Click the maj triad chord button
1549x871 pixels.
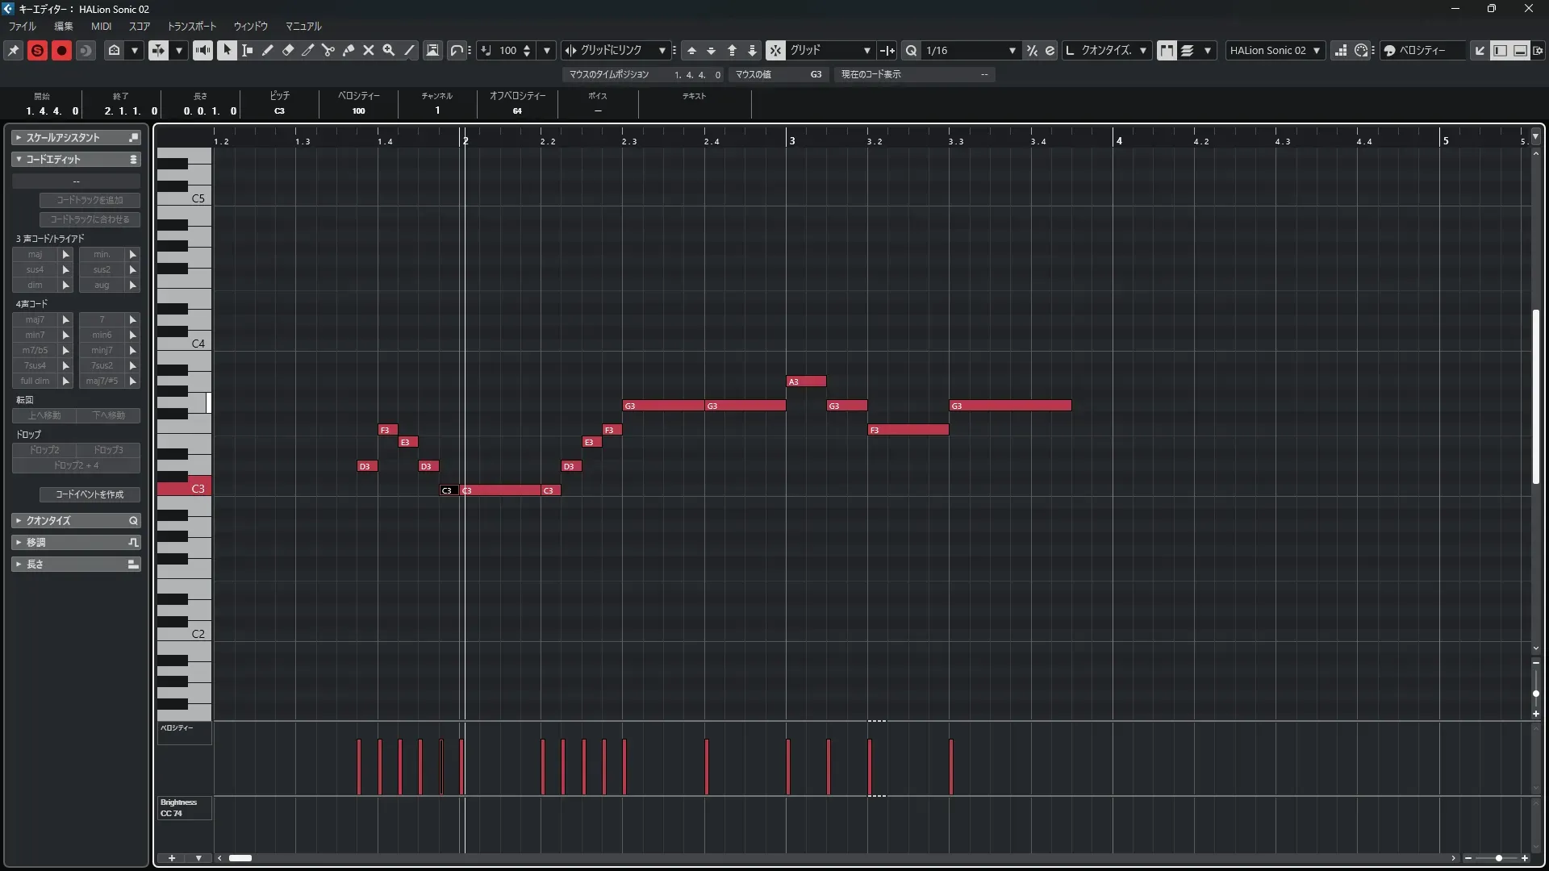(x=35, y=254)
